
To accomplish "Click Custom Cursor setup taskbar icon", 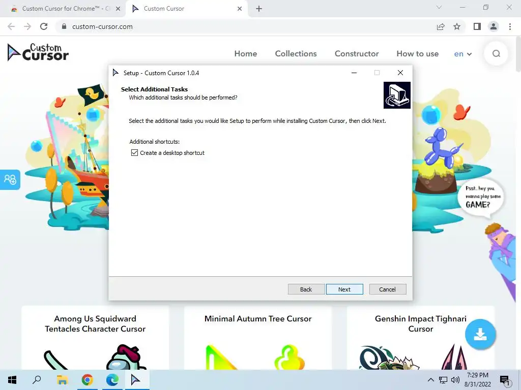I will pyautogui.click(x=137, y=380).
